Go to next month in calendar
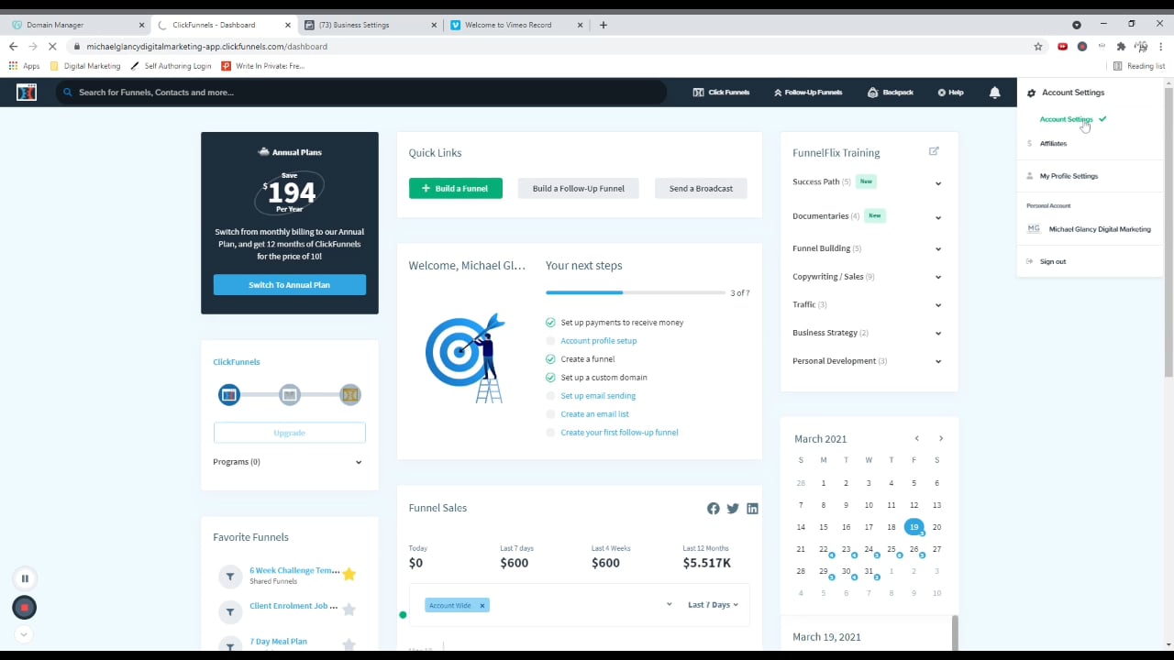 (x=940, y=439)
